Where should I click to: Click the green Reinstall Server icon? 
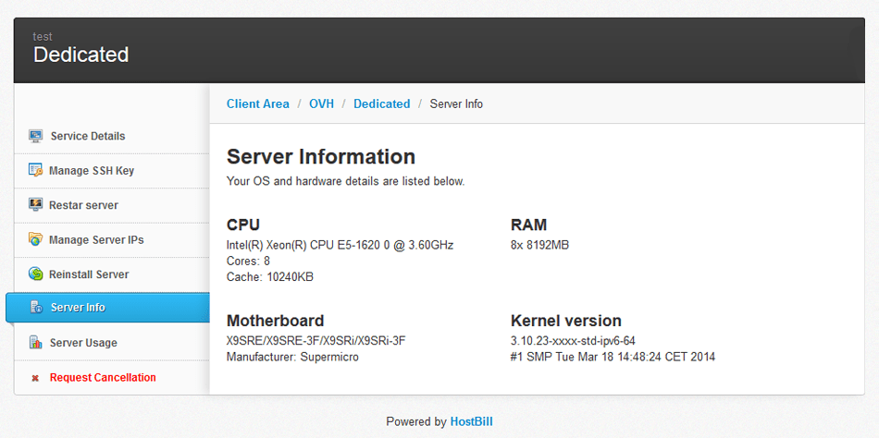(35, 274)
